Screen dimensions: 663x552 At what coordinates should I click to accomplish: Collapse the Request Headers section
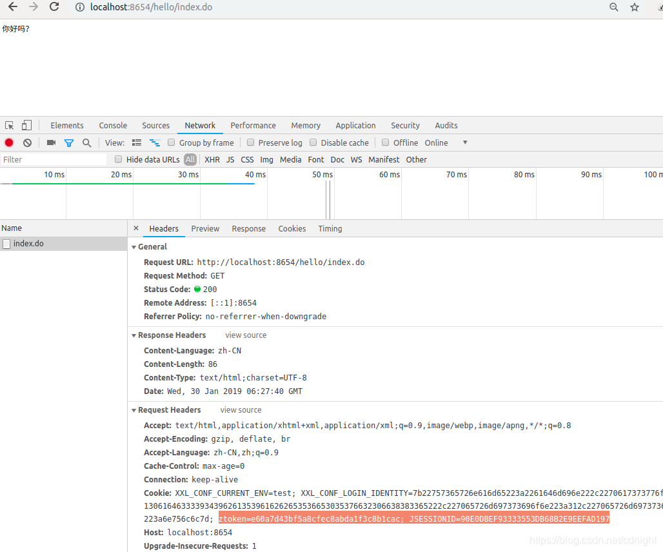click(134, 410)
